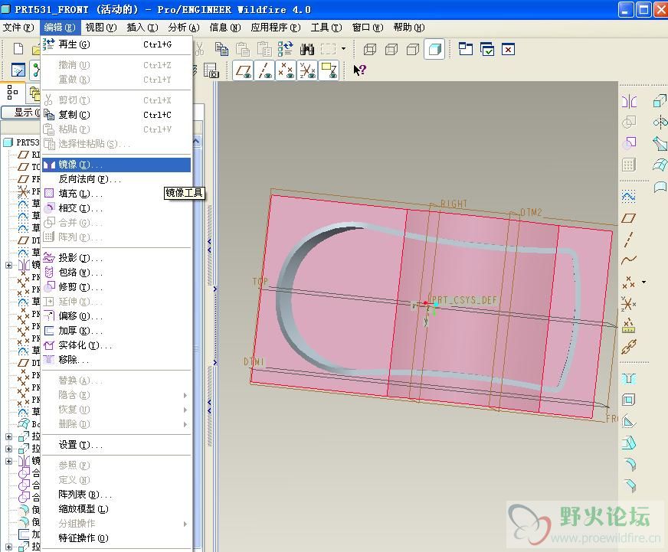
Task: Click the close window toolbar icon with red X
Action: [x=508, y=50]
